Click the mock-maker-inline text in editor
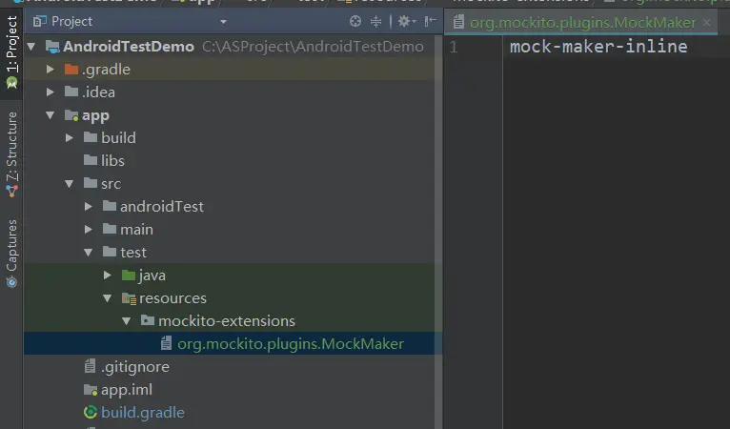The height and width of the screenshot is (429, 730). 598,46
